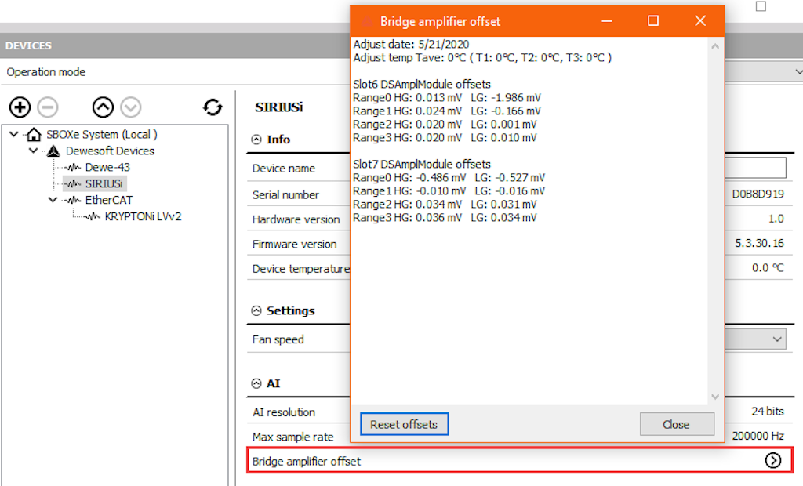Click the Dewesoft Devices logo icon
This screenshot has width=803, height=486.
[x=53, y=151]
